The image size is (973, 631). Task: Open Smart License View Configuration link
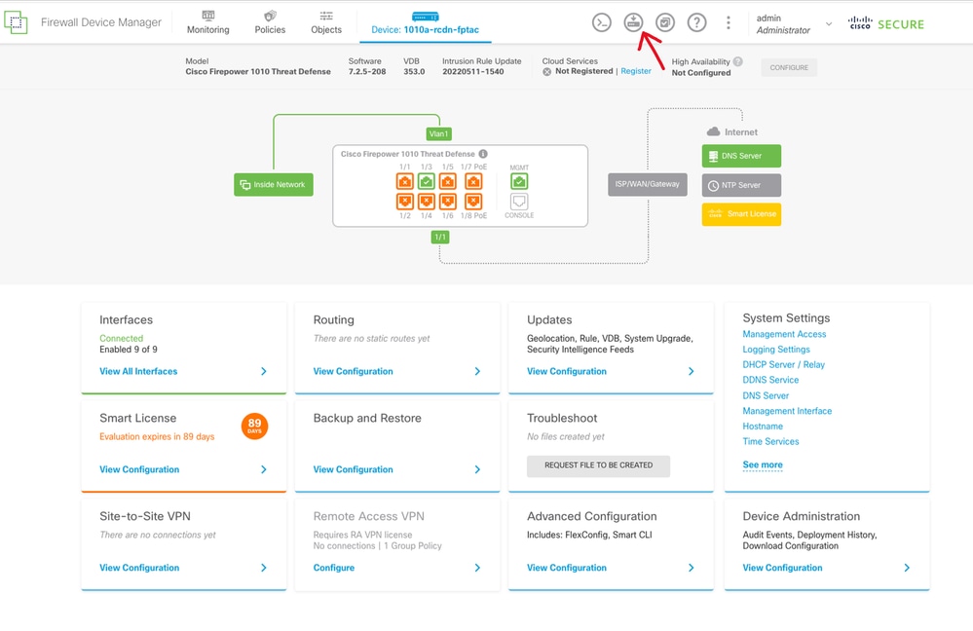(x=139, y=469)
